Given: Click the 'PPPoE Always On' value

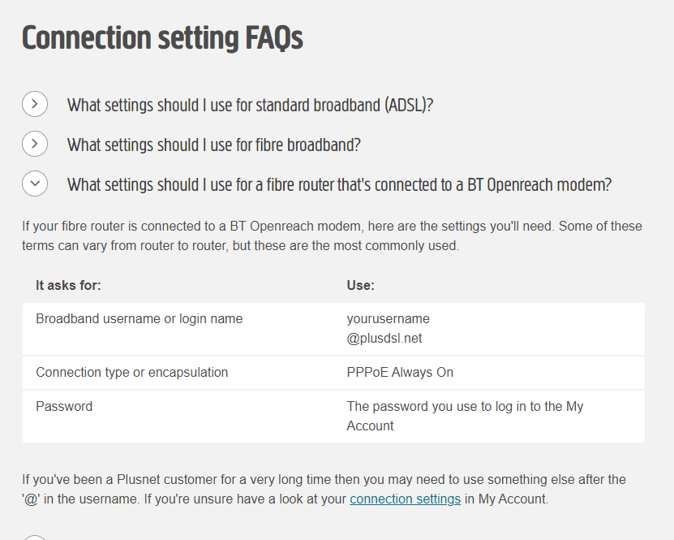Looking at the screenshot, I should 400,373.
